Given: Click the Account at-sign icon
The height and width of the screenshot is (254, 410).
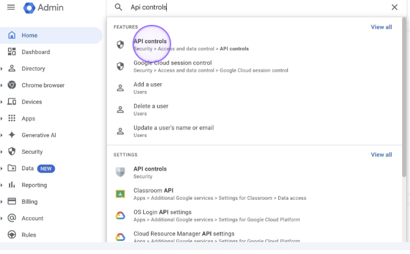Looking at the screenshot, I should click(12, 218).
